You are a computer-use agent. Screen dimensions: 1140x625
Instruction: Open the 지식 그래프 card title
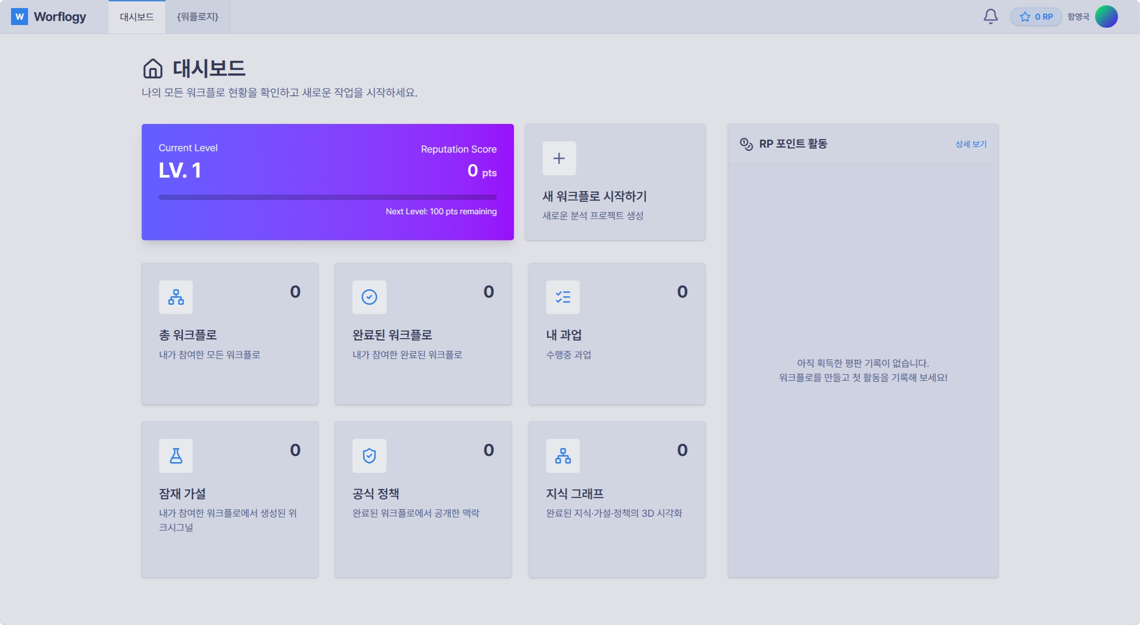click(575, 494)
